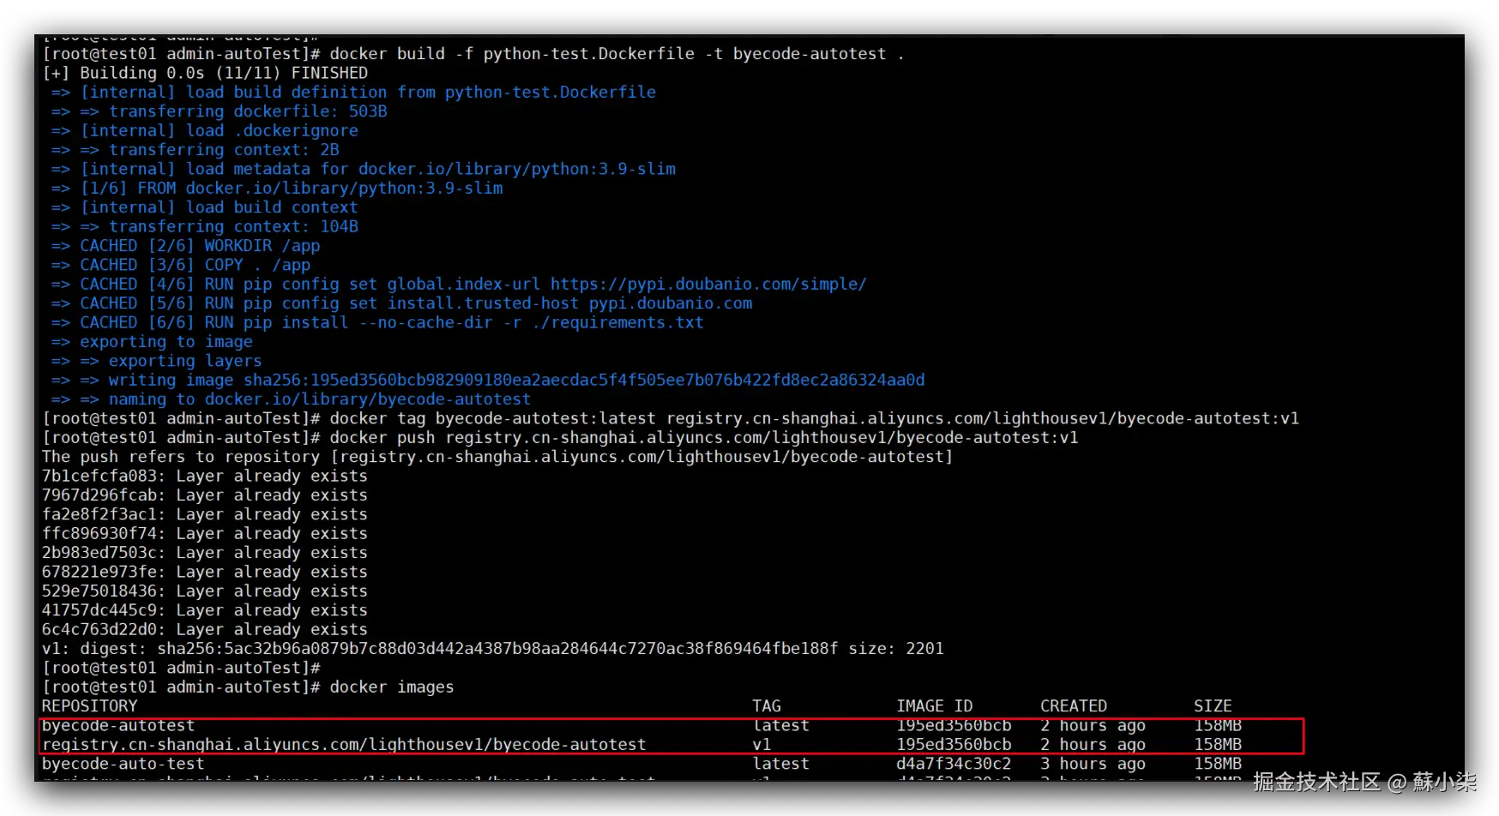
Task: Select the registry.cn-shanghai.aliyuncs.com/lighthousev1/byecode-autotest repository in the table
Action: pos(344,745)
